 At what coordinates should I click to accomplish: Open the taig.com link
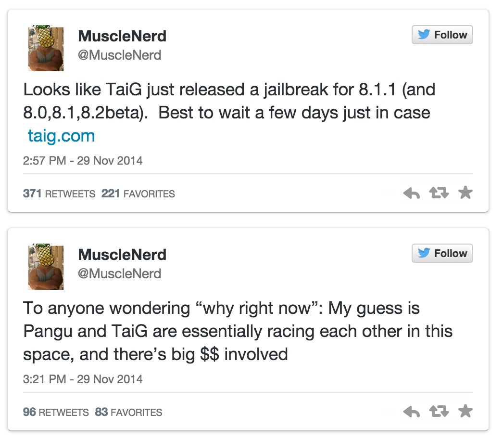point(61,136)
